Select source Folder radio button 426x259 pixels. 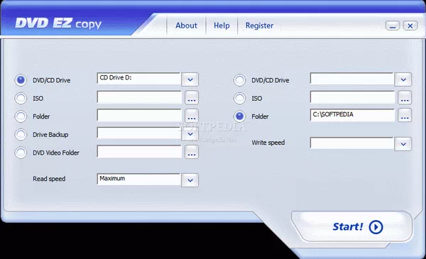coord(21,116)
